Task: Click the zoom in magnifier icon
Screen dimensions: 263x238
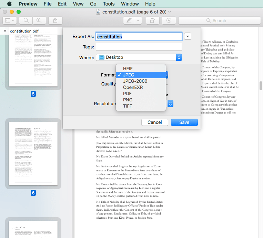Action: (x=39, y=20)
